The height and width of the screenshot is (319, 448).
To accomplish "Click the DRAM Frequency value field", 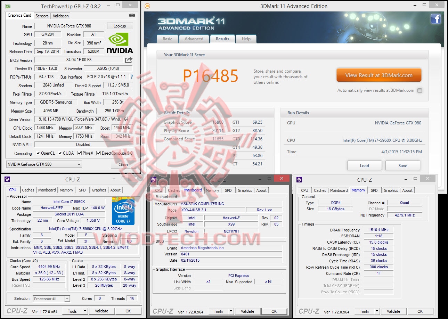I will pyautogui.click(x=378, y=230).
